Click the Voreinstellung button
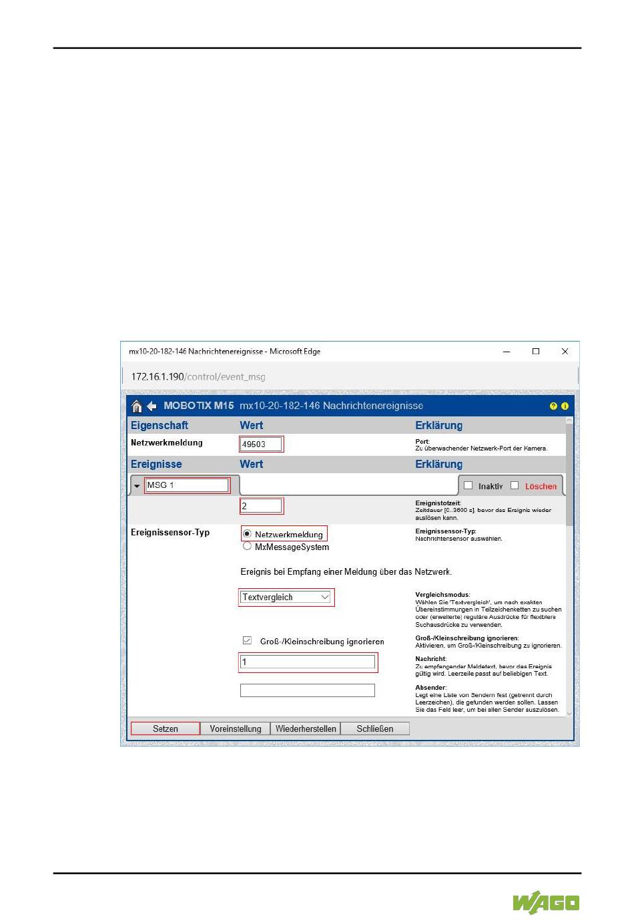Screen dimensions: 634x921 click(x=236, y=729)
